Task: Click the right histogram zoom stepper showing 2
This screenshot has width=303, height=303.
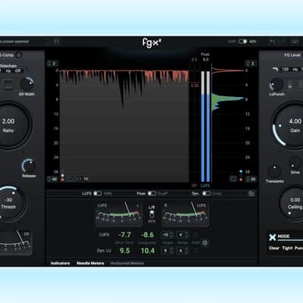Action: (251, 64)
